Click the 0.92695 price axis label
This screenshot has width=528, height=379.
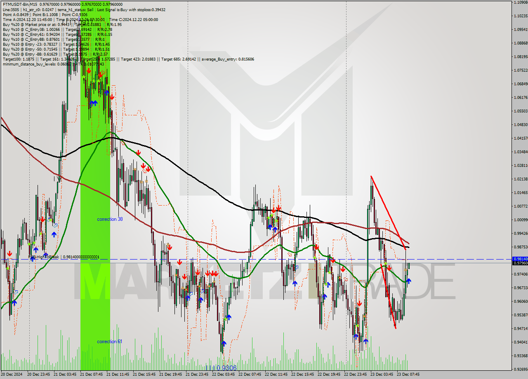521,369
